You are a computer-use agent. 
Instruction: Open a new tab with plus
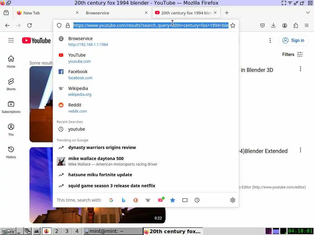tap(227, 13)
